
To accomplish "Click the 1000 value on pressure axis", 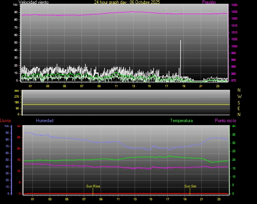I will (x=234, y=46).
